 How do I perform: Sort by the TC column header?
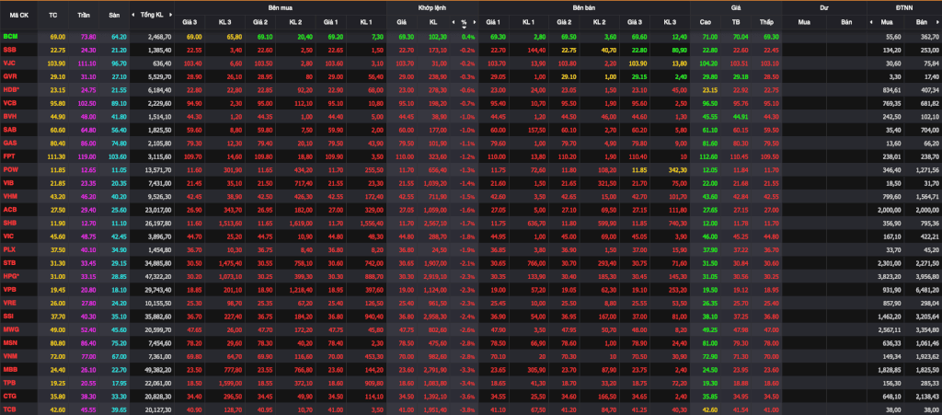click(52, 15)
